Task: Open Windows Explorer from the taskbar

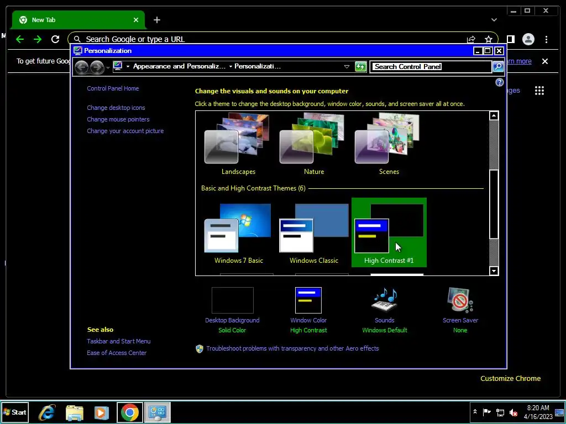Action: click(75, 412)
